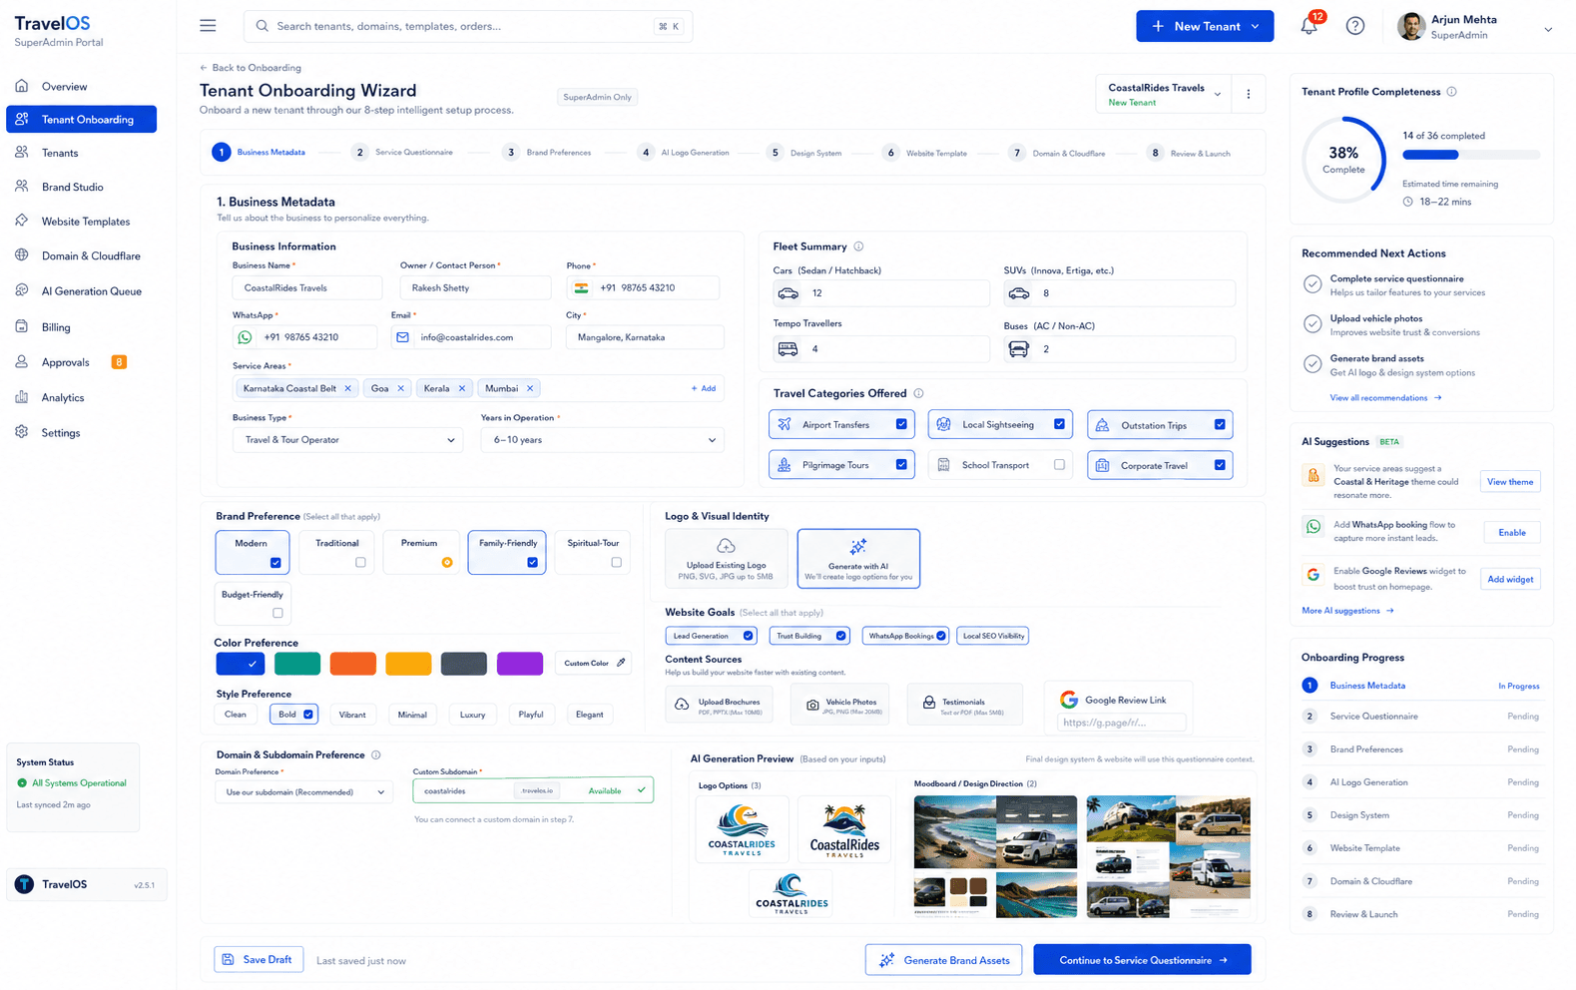Open the notifications bell icon
This screenshot has height=990, width=1576.
point(1309,26)
